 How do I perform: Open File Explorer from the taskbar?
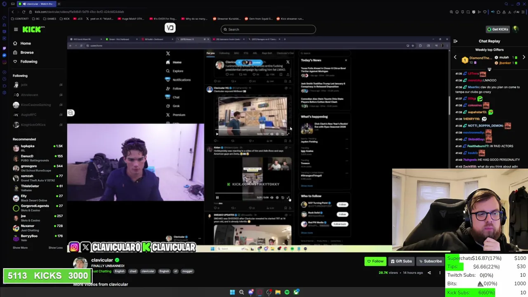(x=278, y=292)
